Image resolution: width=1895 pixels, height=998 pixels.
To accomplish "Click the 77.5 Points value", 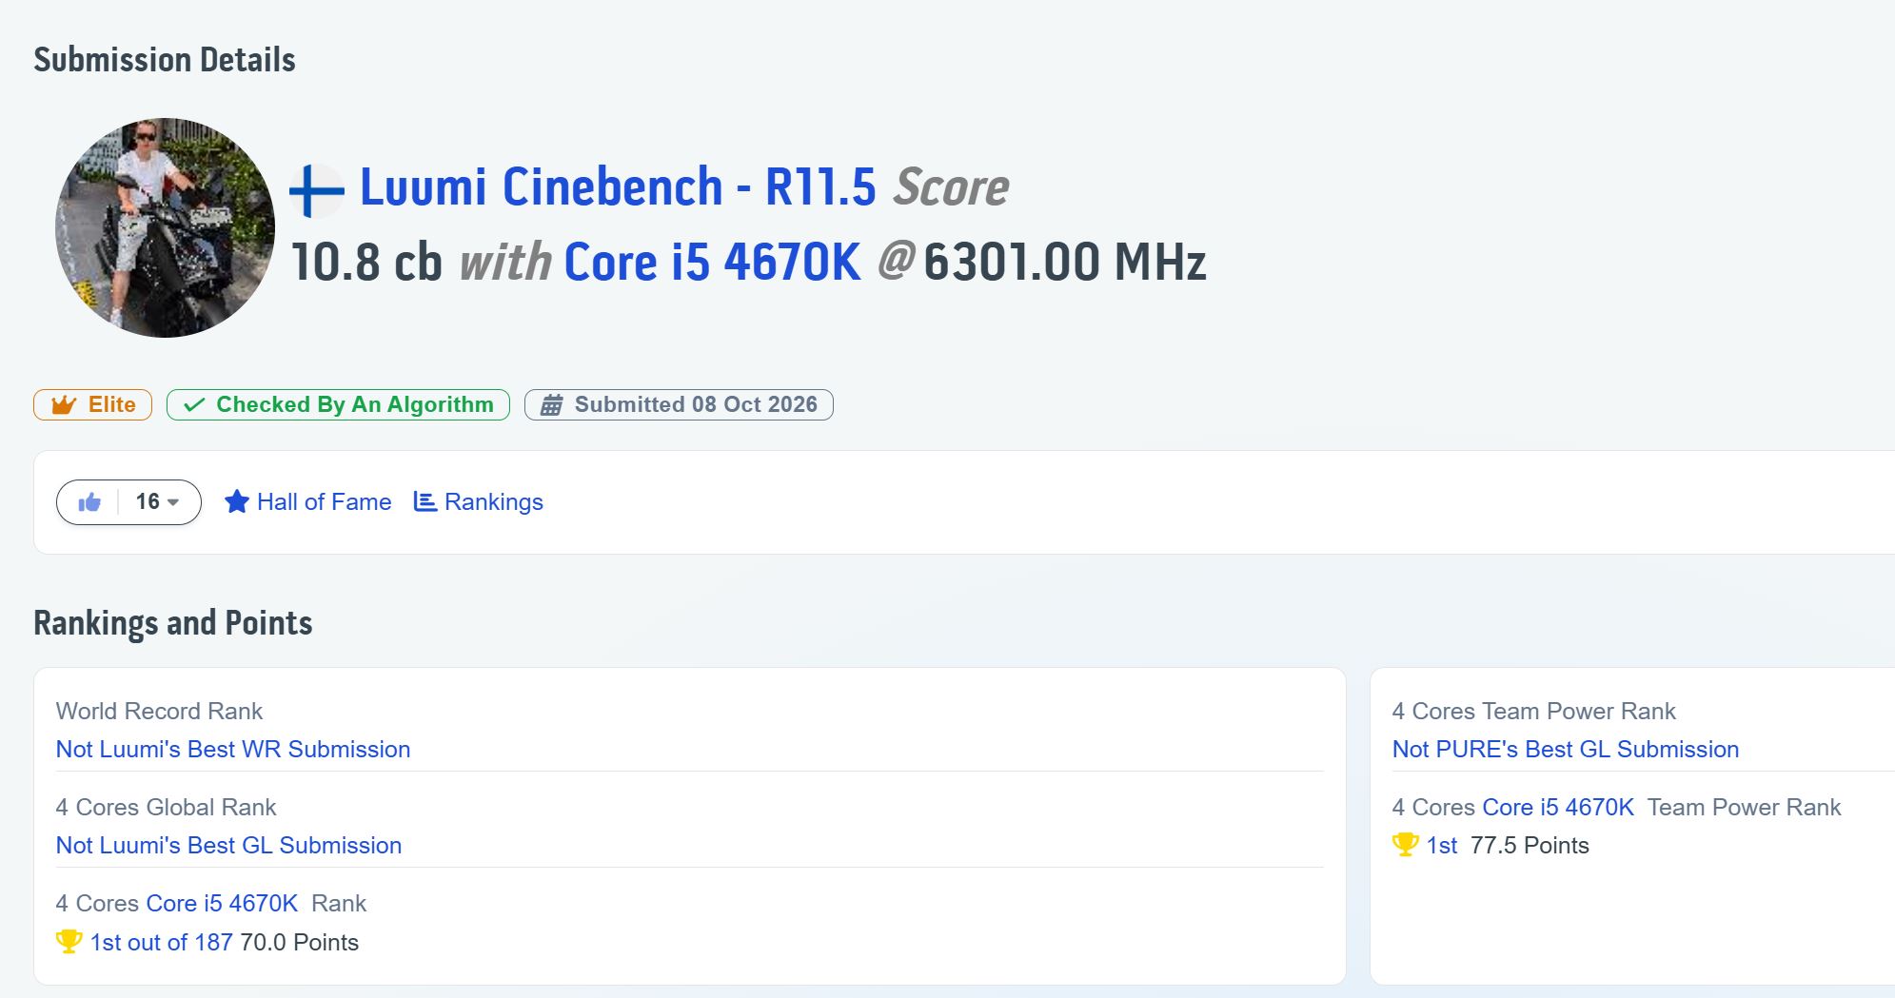I will [x=1530, y=846].
